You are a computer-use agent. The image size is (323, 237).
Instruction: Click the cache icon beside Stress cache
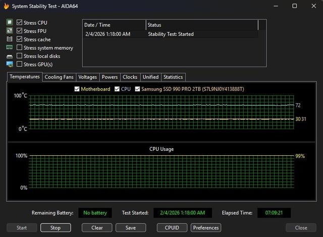[x=9, y=39]
